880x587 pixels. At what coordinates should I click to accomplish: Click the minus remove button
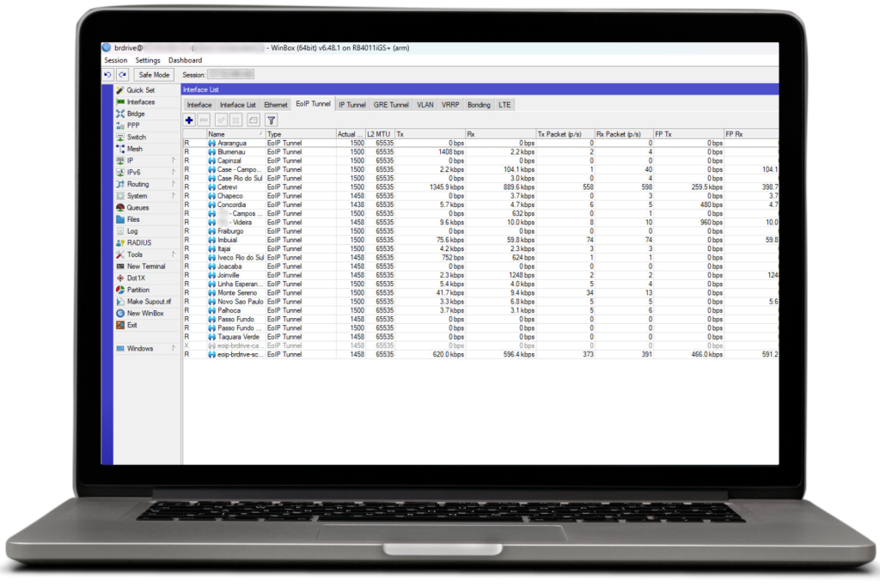(204, 120)
